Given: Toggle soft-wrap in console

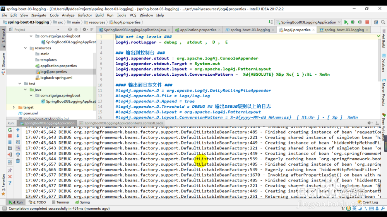Looking at the screenshot, I should pyautogui.click(x=18, y=142).
